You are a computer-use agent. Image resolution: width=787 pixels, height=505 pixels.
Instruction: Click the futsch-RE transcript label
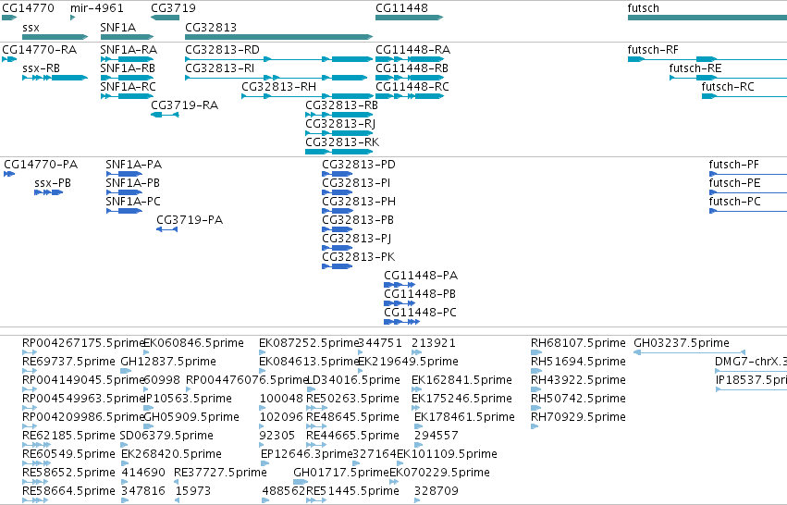pyautogui.click(x=695, y=68)
